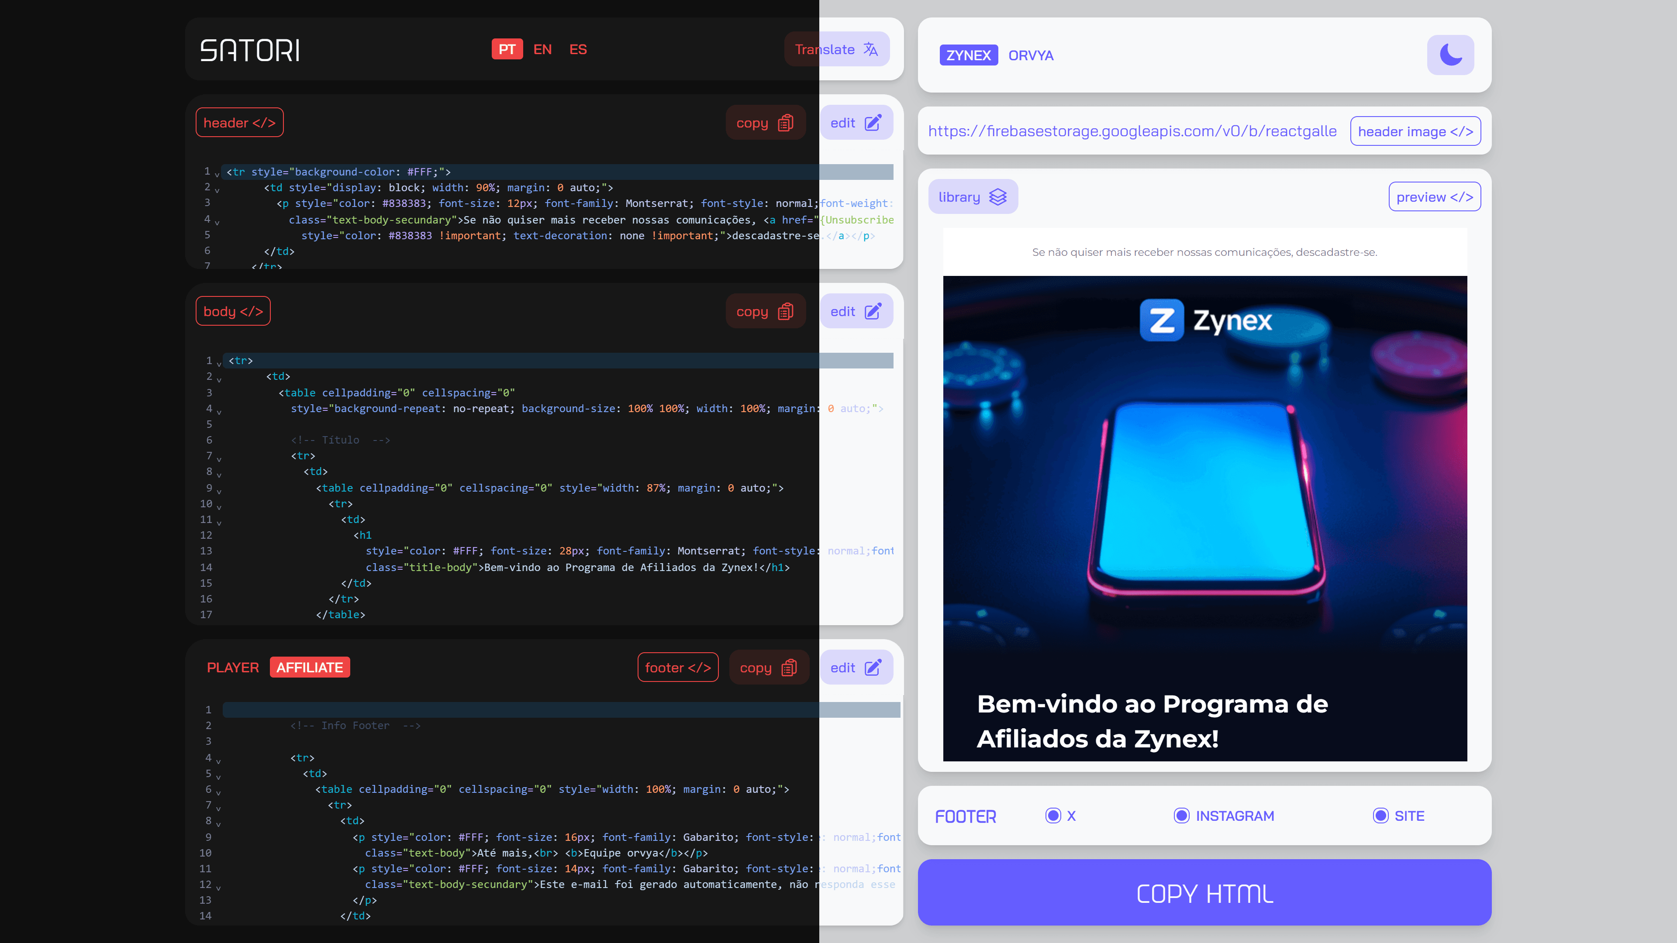The width and height of the screenshot is (1677, 943).
Task: Switch language to ES
Action: tap(578, 49)
